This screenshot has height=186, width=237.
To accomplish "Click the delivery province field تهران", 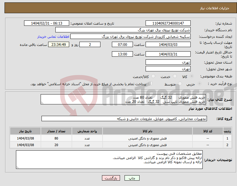I will point(168,62).
